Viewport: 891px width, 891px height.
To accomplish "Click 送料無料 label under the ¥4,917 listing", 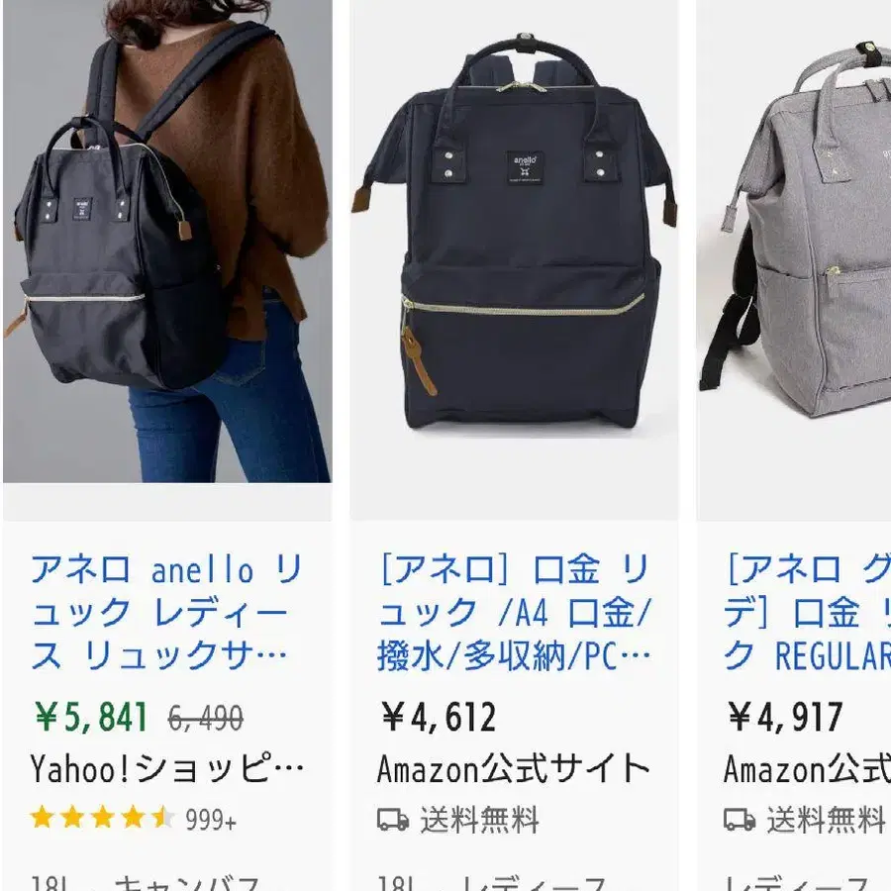I will tap(827, 820).
